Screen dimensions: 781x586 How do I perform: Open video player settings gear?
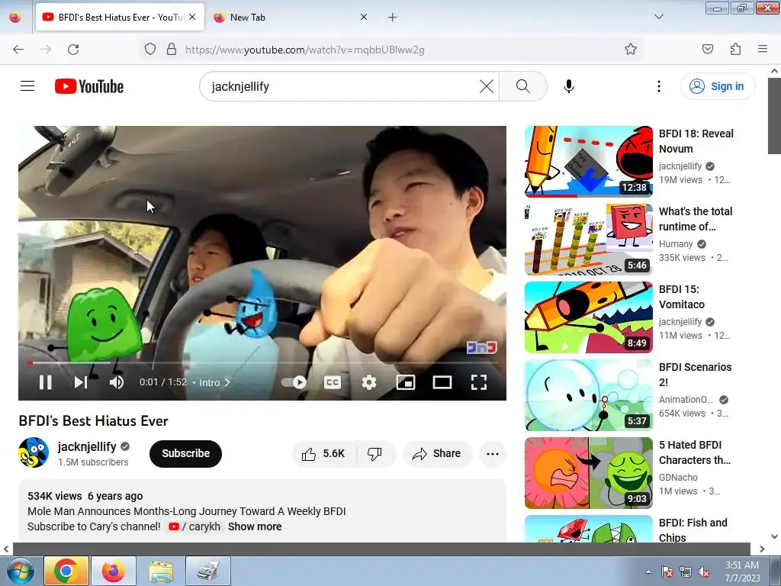pos(368,382)
